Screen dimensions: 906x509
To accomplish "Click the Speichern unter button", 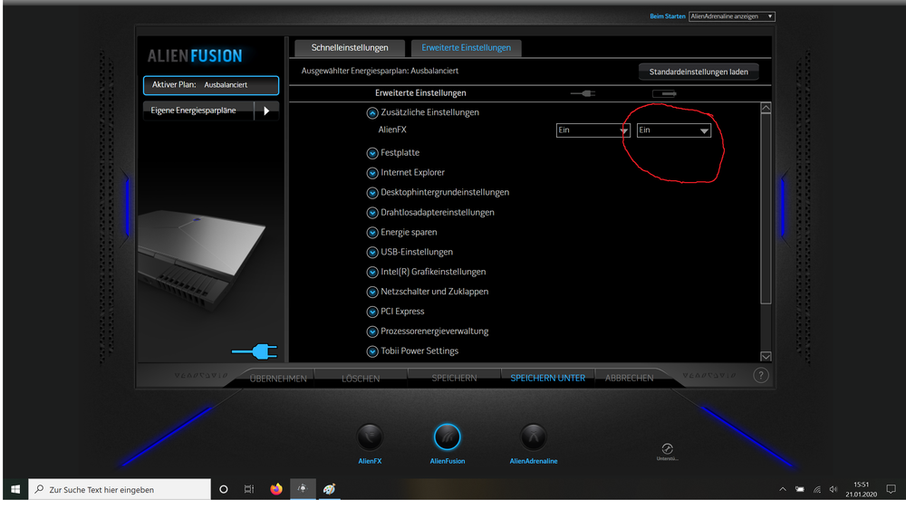I will [x=547, y=378].
